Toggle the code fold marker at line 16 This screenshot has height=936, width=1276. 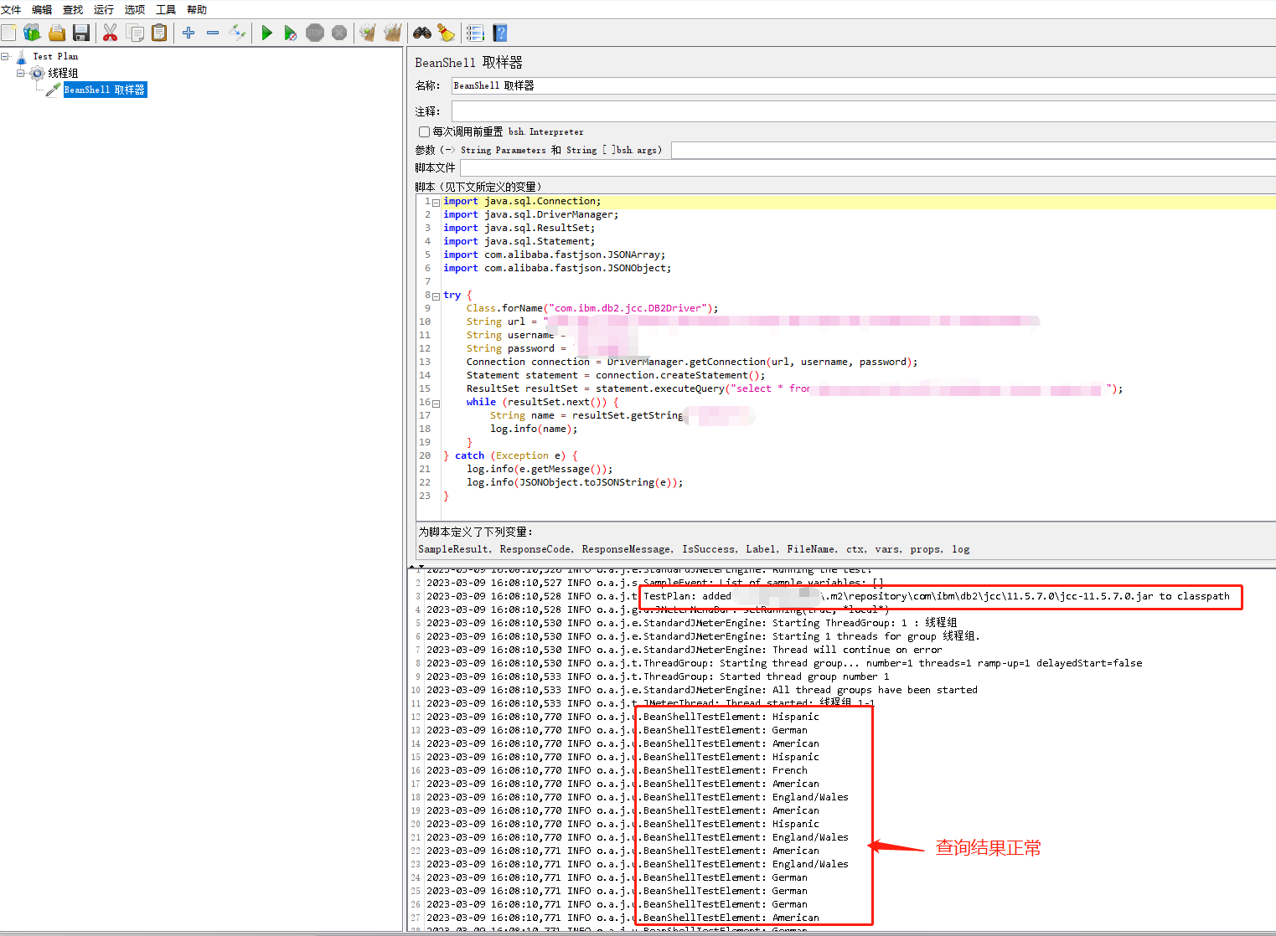point(437,402)
